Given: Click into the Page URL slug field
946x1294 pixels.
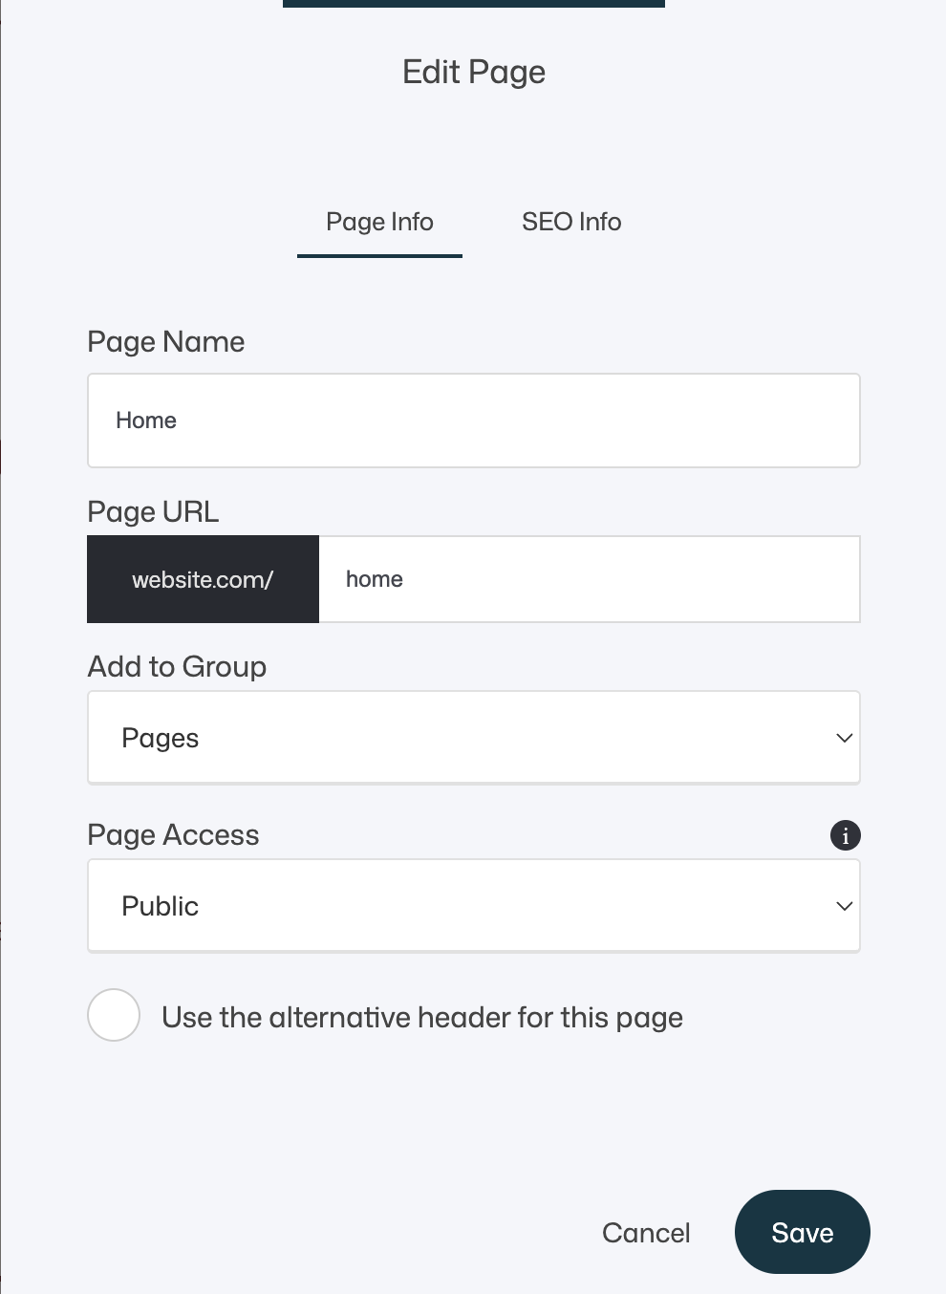Looking at the screenshot, I should (590, 579).
